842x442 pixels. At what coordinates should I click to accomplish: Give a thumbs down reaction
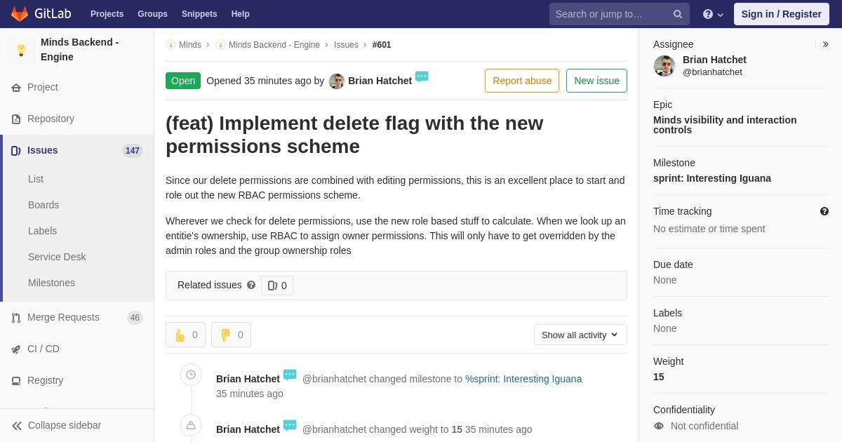coord(231,335)
